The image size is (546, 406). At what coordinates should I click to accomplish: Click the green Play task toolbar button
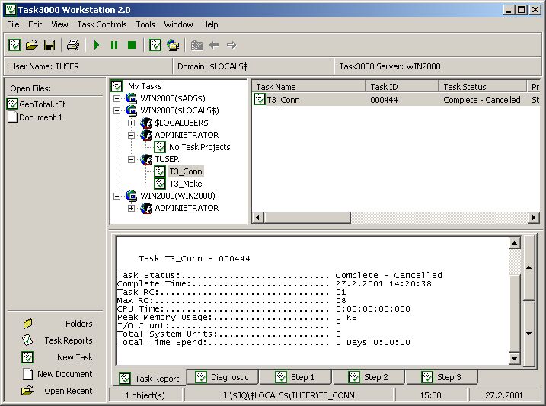click(97, 45)
